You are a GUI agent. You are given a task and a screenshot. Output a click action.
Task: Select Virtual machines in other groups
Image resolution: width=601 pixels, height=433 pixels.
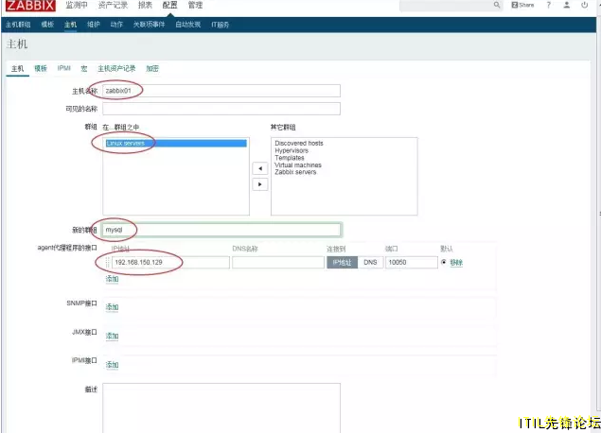coord(298,165)
